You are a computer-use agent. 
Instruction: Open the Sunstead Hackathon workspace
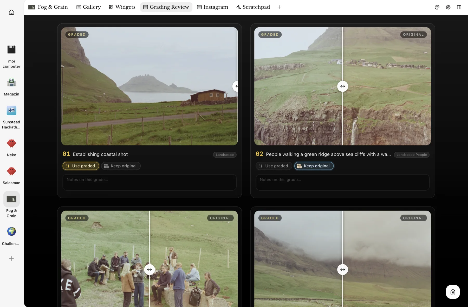pyautogui.click(x=11, y=117)
